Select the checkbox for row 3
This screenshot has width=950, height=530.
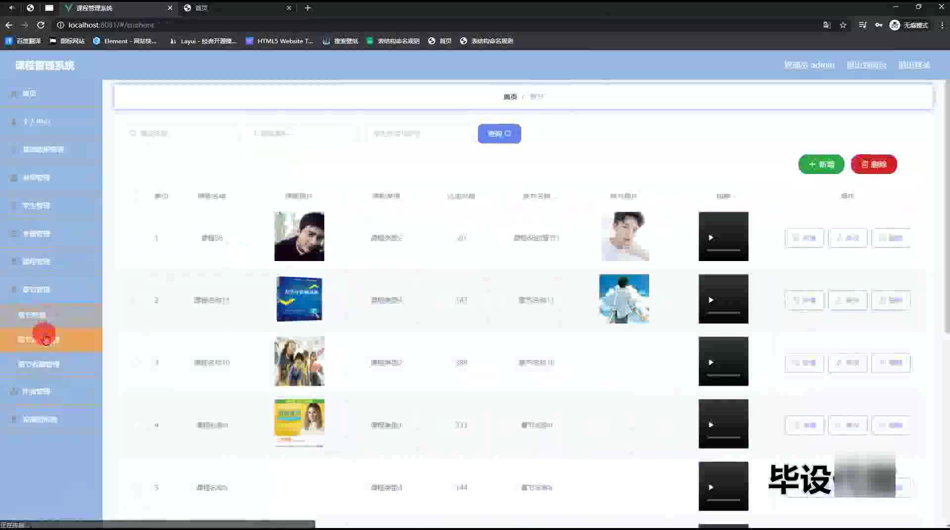[135, 362]
